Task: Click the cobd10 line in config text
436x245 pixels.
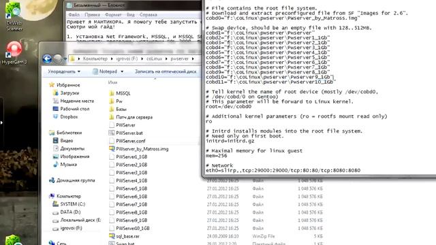Action: click(x=270, y=77)
